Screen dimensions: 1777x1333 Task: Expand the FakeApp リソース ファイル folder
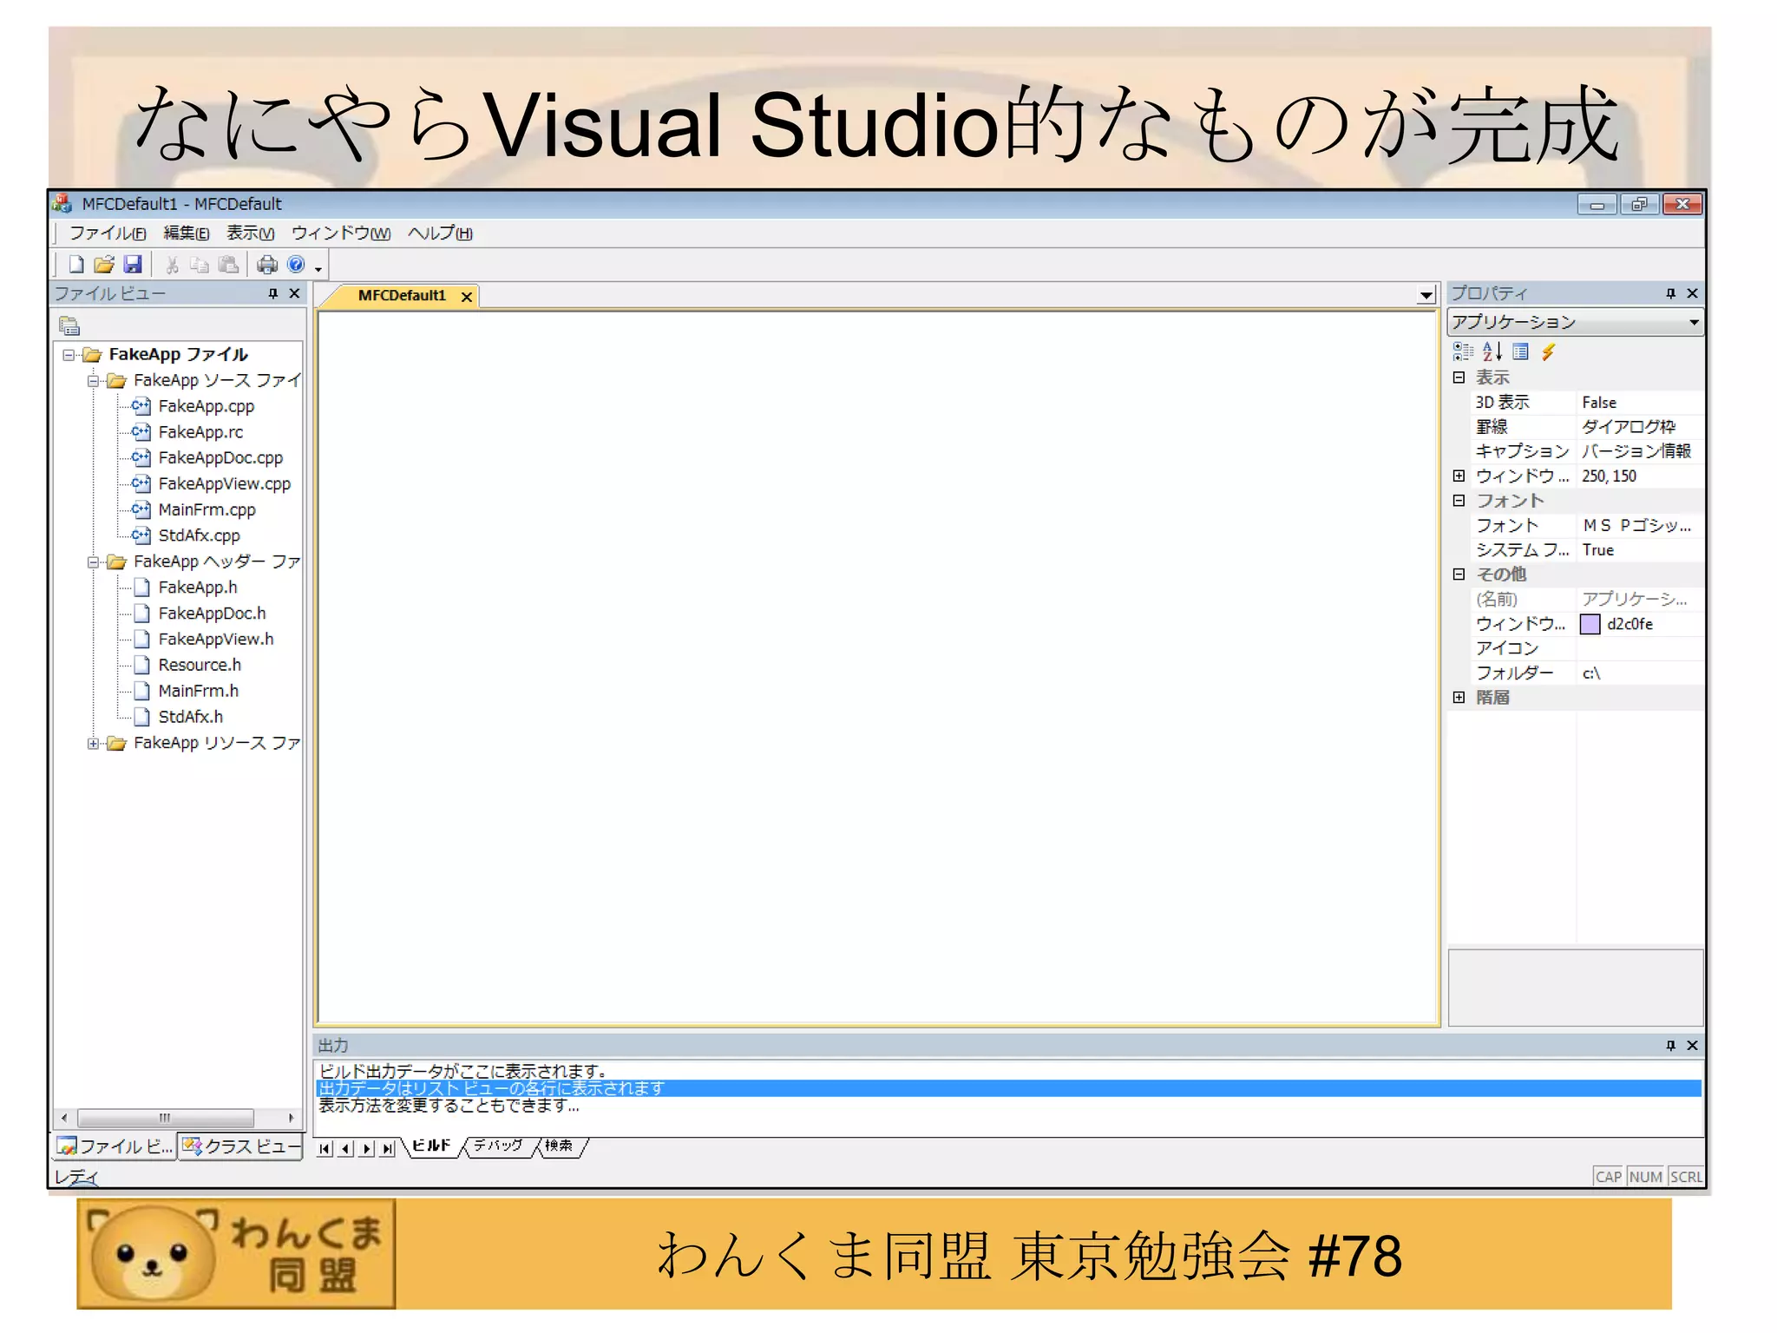tap(93, 744)
